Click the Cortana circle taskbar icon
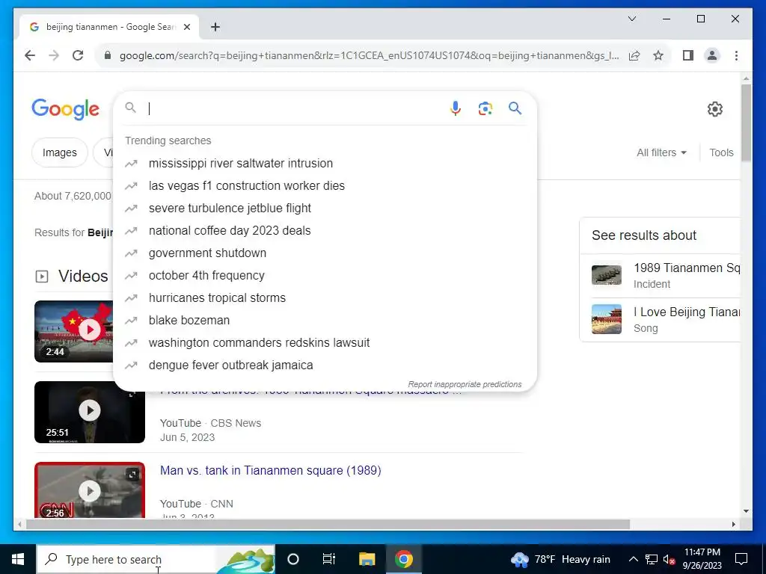766x574 pixels. [292, 559]
